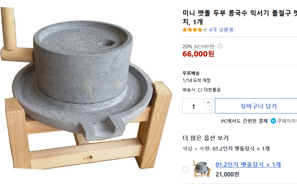The width and height of the screenshot is (297, 188).
Task: Click the quantity input field
Action: 194,106
